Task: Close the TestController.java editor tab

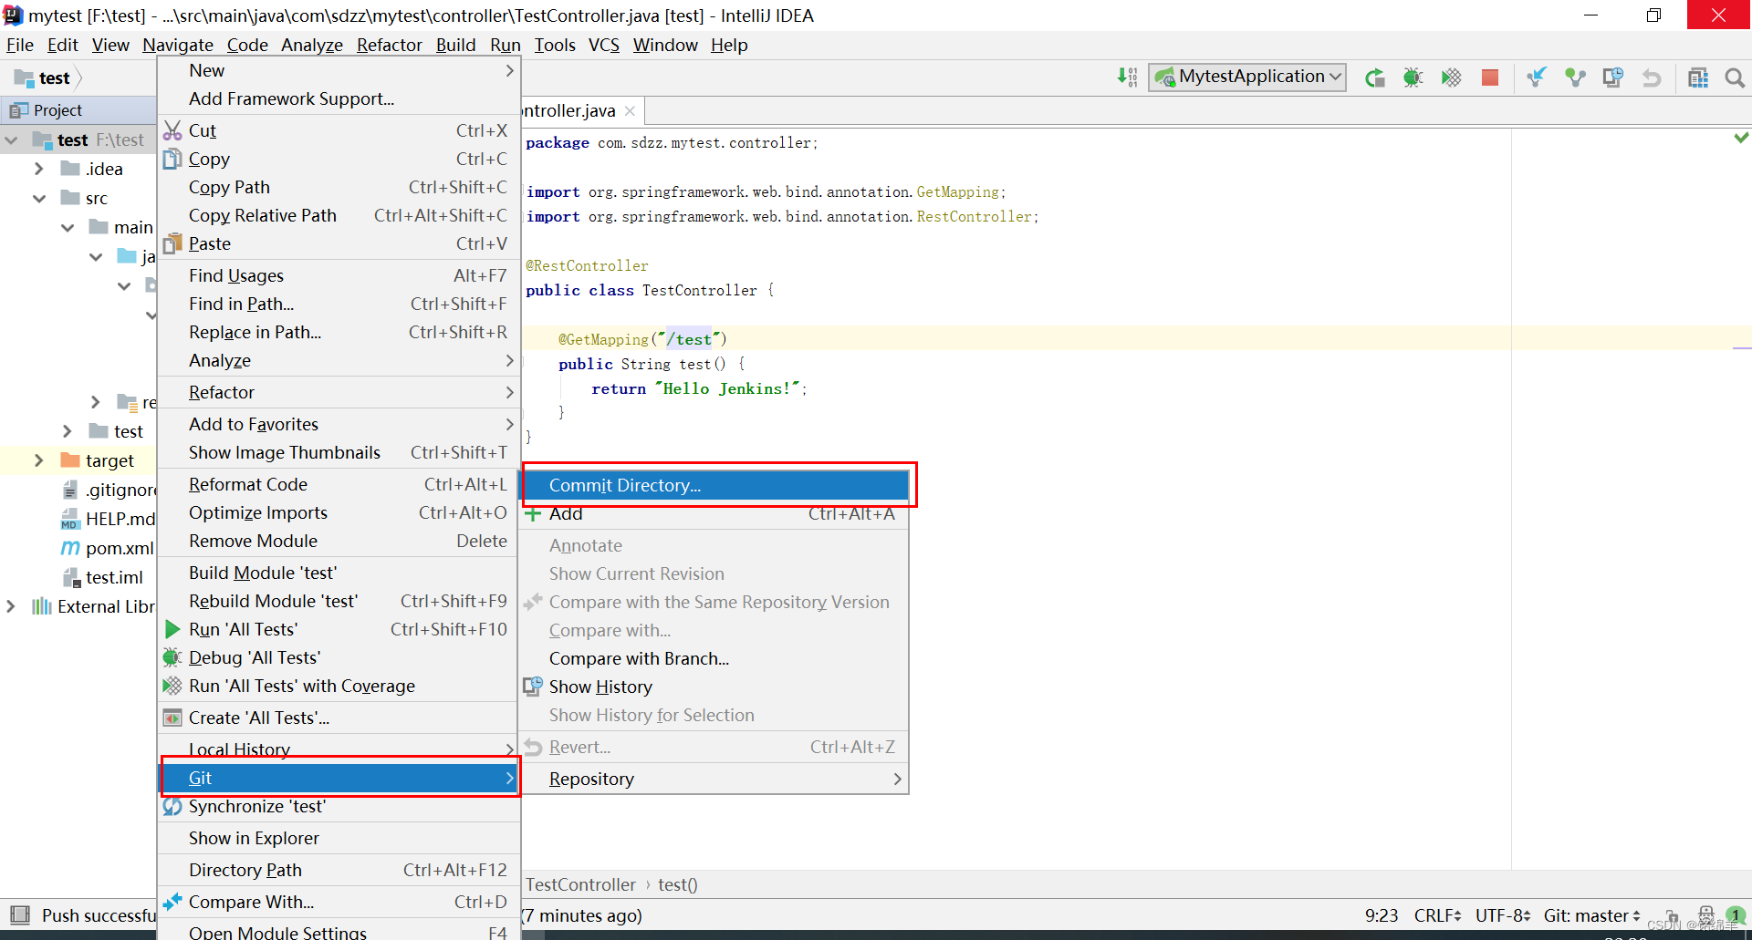Action: 630,111
